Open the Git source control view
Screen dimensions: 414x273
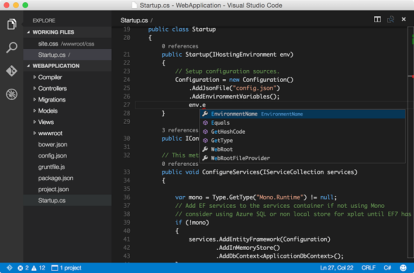[x=12, y=71]
